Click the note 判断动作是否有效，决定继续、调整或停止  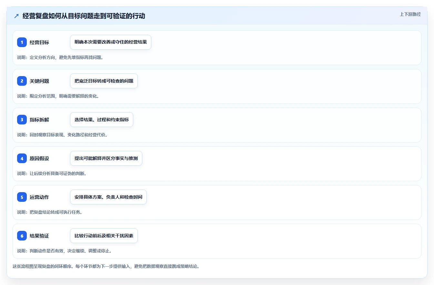pos(71,251)
